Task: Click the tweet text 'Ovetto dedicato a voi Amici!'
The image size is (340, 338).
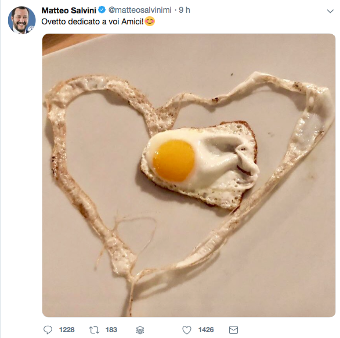Action: tap(93, 21)
